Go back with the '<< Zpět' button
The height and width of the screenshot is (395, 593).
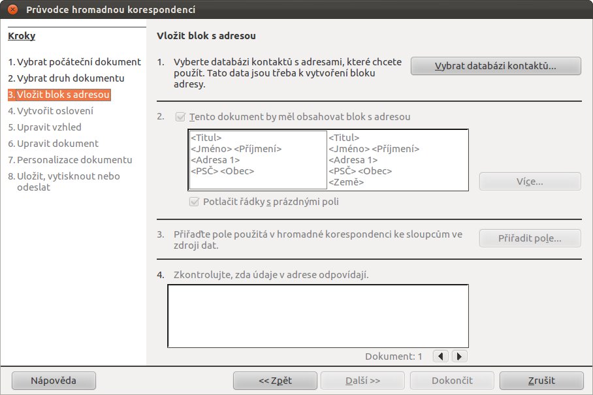275,380
